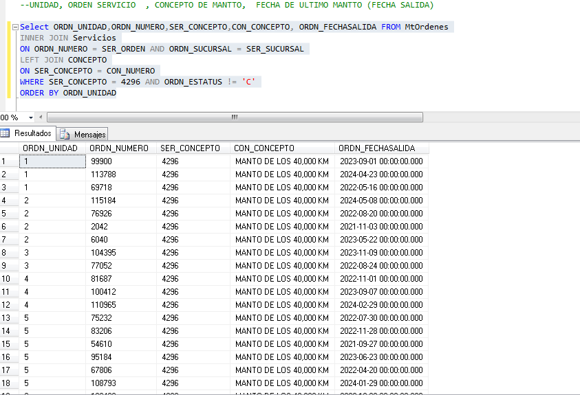580x395 pixels.
Task: Click order number cell 104395
Action: (x=121, y=253)
